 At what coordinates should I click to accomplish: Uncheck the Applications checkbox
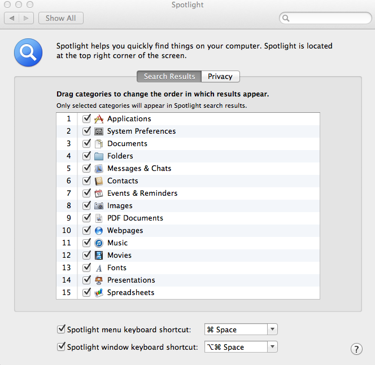(x=86, y=118)
